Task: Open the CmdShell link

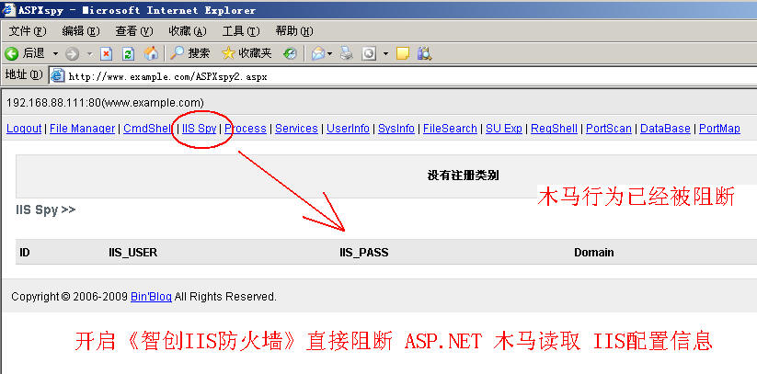Action: tap(148, 129)
